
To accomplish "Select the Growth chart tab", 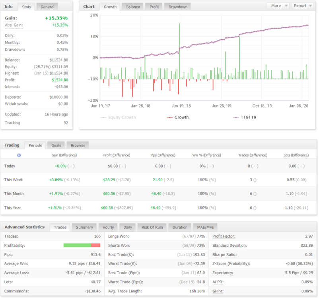I will (110, 7).
